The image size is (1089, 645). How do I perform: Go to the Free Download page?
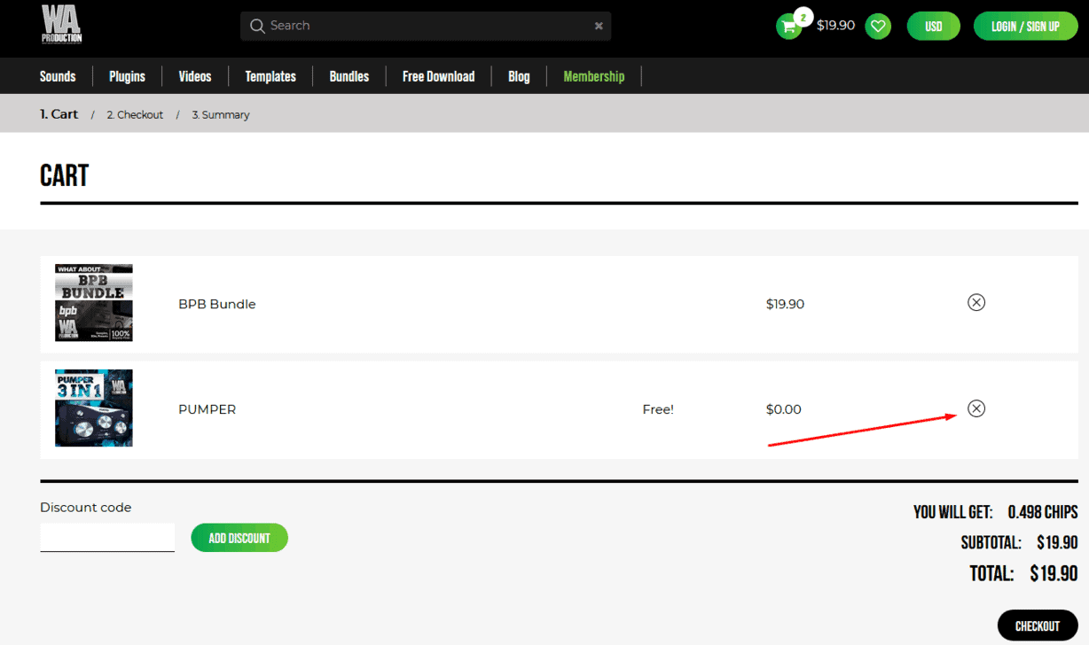(x=438, y=76)
